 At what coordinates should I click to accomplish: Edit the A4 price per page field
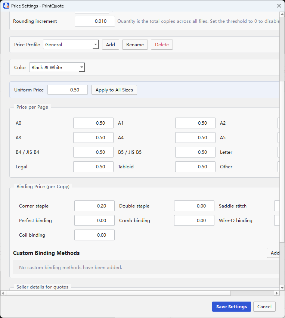click(195, 138)
